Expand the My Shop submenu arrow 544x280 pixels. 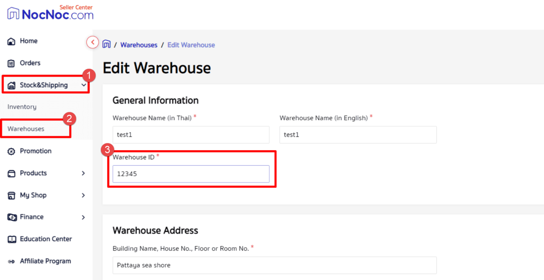(x=83, y=195)
